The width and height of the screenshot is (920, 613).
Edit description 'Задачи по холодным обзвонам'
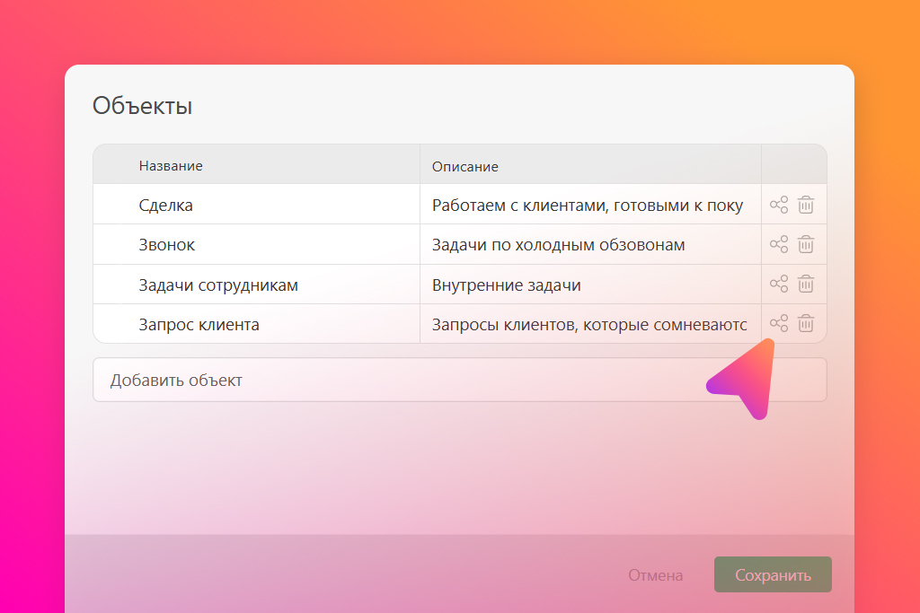pyautogui.click(x=559, y=245)
